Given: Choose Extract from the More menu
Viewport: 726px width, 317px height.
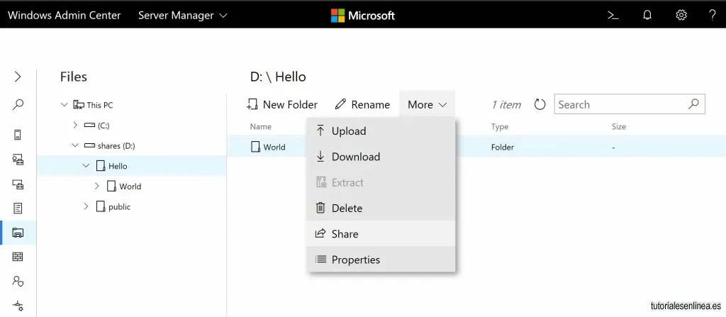Looking at the screenshot, I should (x=381, y=182).
